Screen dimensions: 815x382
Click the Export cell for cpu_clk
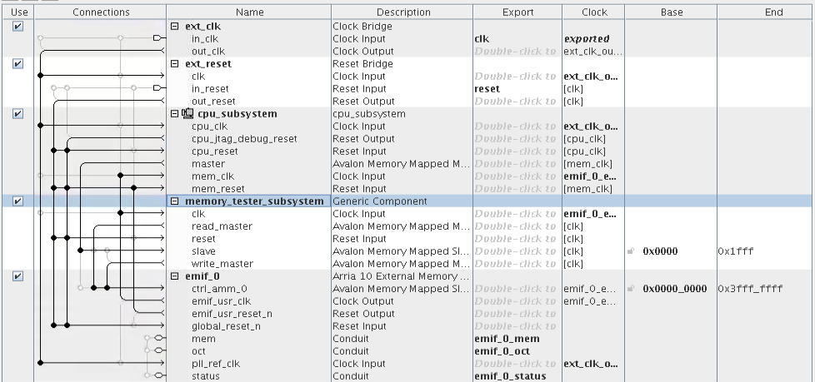[517, 127]
